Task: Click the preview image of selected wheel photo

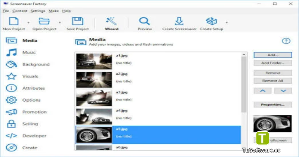Action: [272, 124]
